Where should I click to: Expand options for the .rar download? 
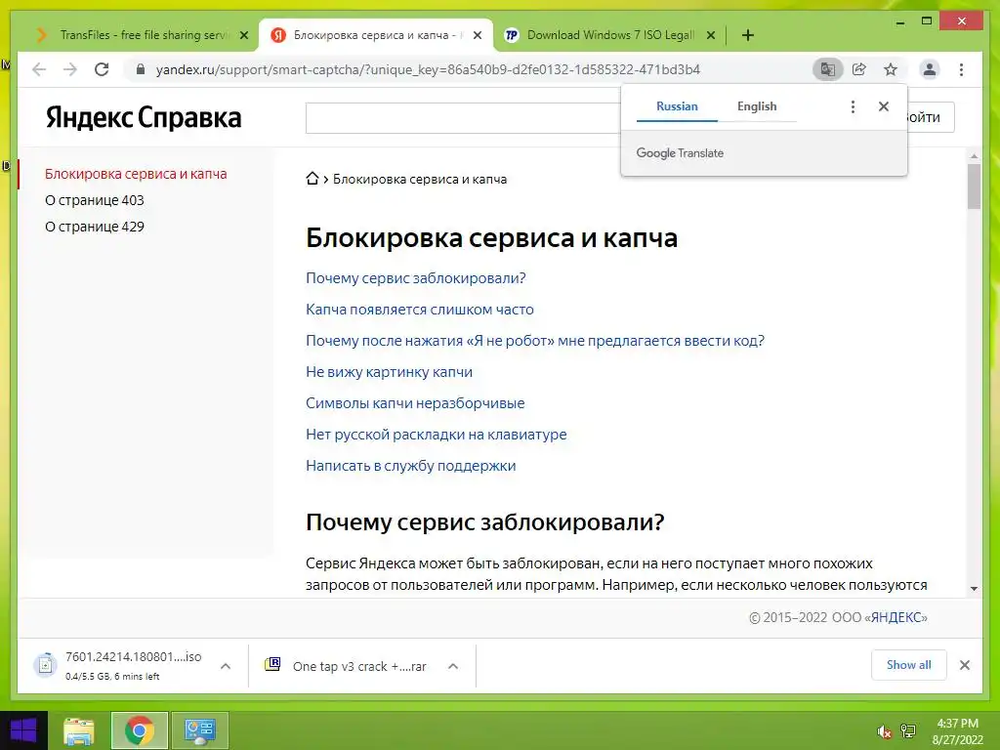453,666
